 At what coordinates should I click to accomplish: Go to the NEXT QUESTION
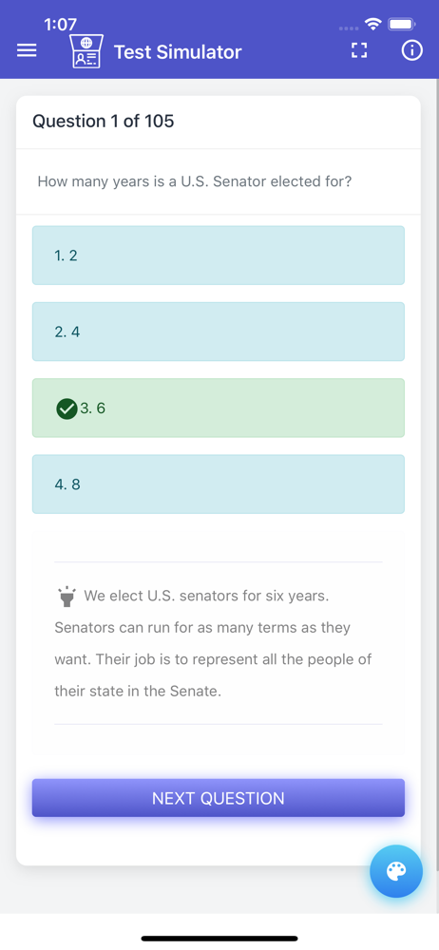pyautogui.click(x=219, y=798)
